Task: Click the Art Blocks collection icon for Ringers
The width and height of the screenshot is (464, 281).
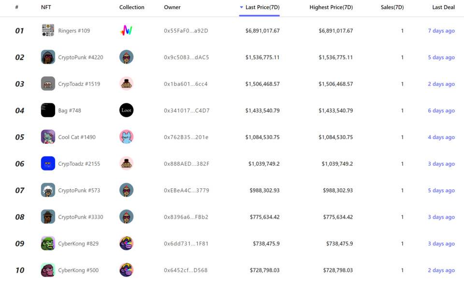Action: pyautogui.click(x=126, y=30)
